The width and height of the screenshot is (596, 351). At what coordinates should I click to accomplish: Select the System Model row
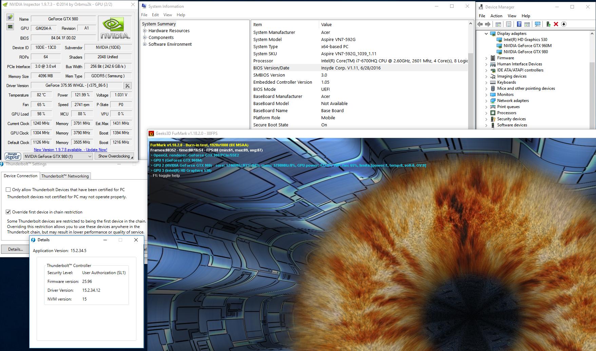(x=360, y=40)
